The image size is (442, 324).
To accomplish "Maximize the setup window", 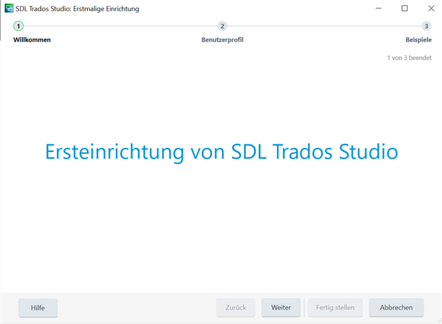I will (405, 8).
